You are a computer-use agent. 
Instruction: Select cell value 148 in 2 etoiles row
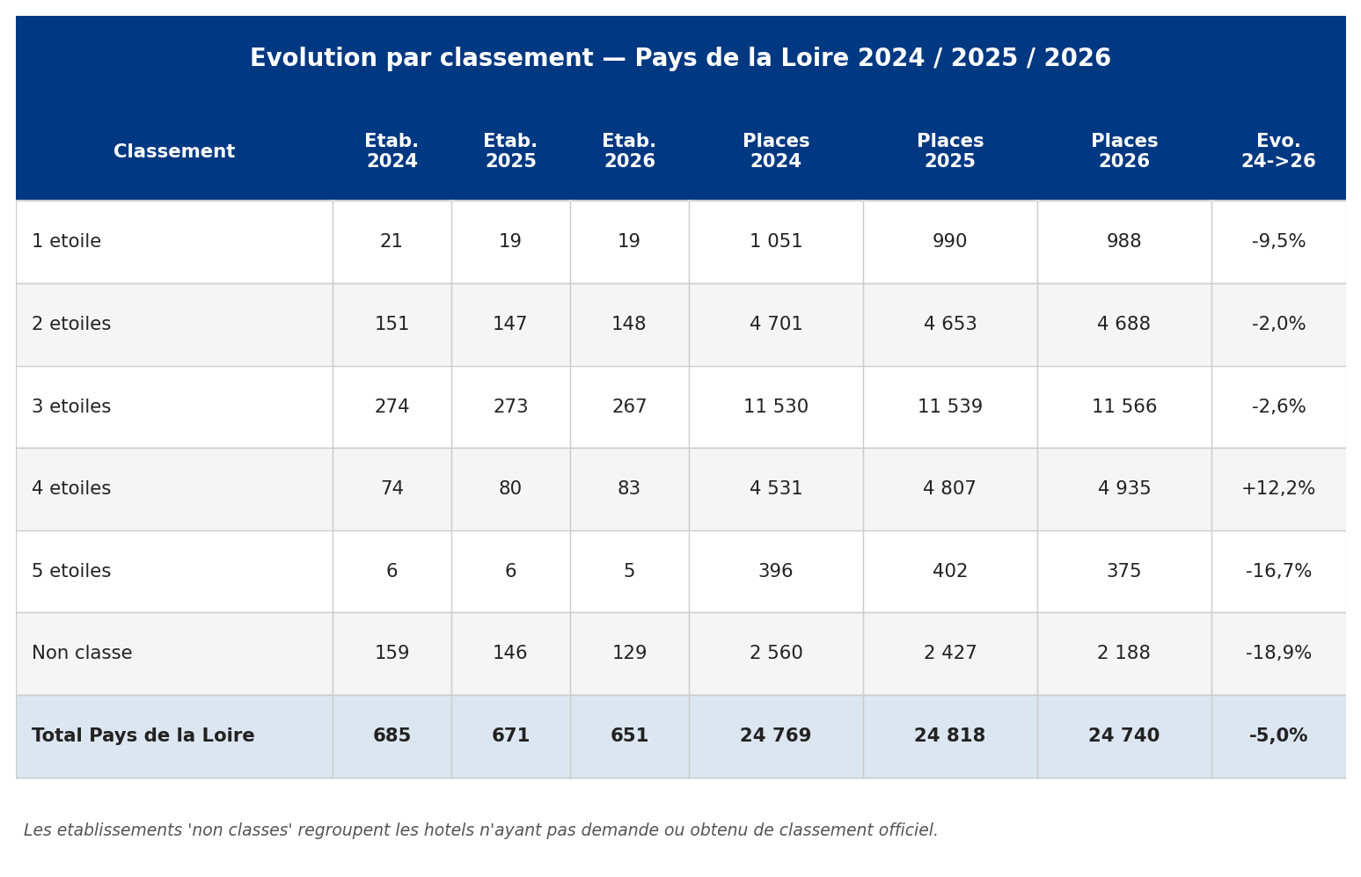point(629,325)
